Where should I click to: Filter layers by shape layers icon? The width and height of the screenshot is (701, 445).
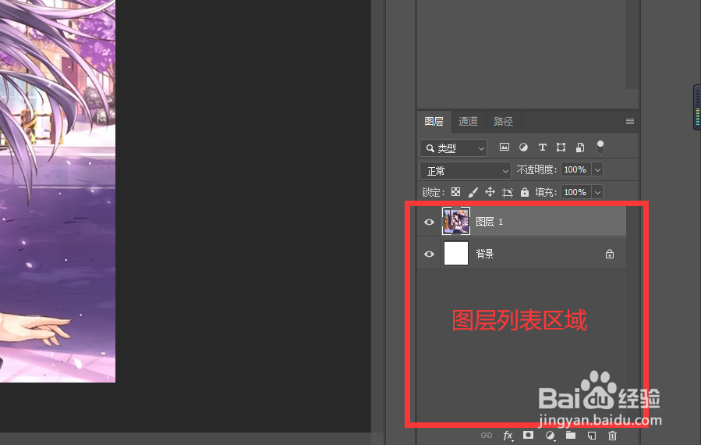[x=561, y=147]
